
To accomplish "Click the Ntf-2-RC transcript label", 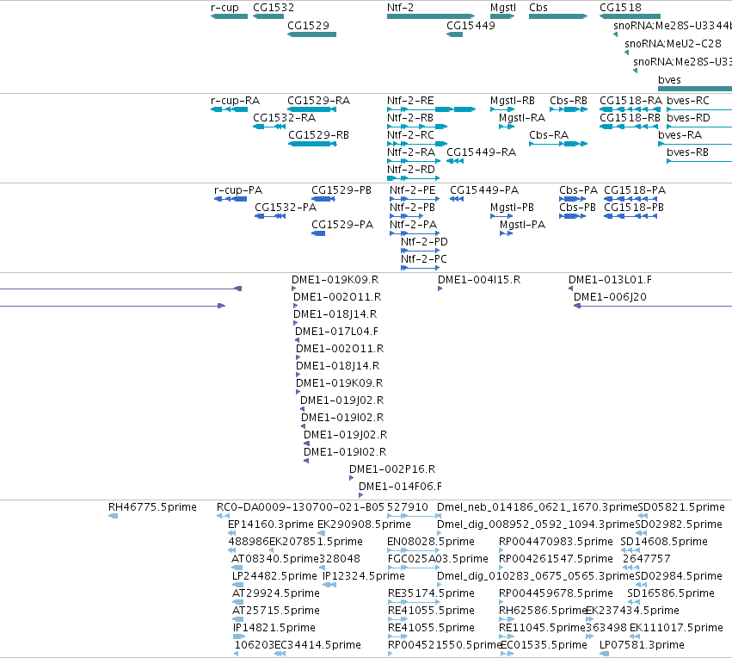I will point(410,135).
